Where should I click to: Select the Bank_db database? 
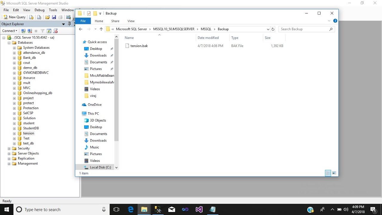[29, 58]
